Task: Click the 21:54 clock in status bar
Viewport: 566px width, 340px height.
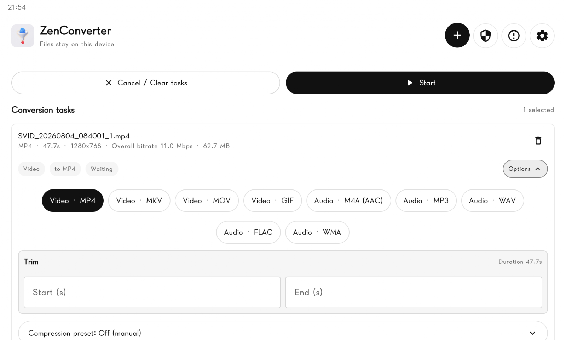Action: tap(17, 7)
